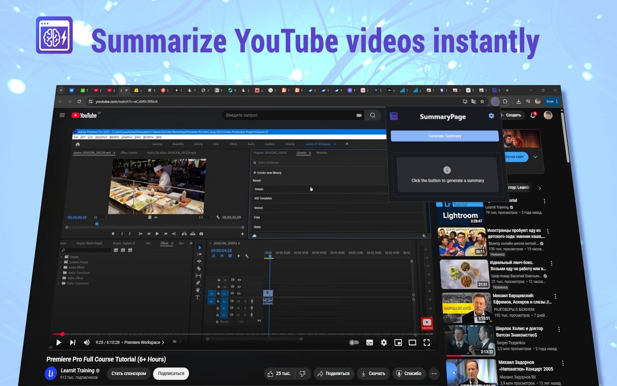Skip to the next video

72,343
